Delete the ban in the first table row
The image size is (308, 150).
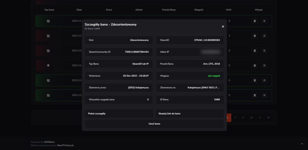coord(255,21)
